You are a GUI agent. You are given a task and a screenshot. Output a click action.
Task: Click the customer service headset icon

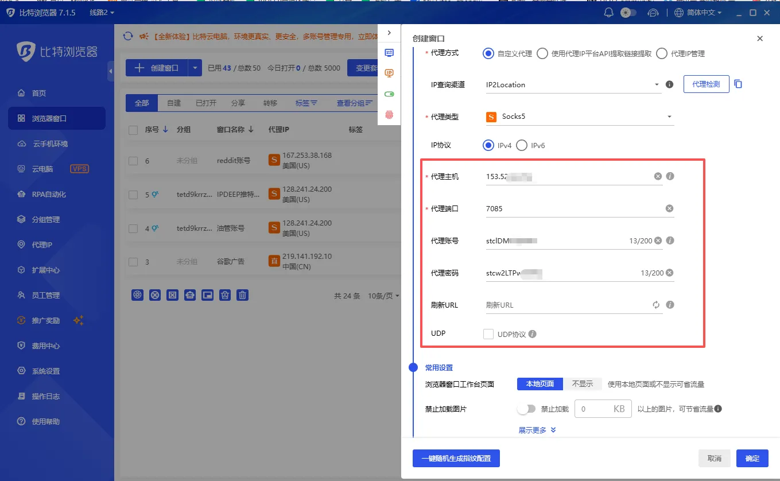(653, 13)
